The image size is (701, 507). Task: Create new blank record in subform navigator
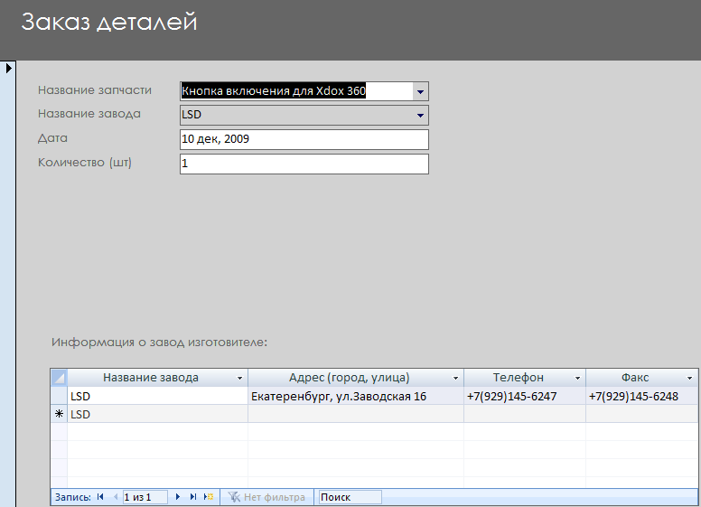coord(209,497)
